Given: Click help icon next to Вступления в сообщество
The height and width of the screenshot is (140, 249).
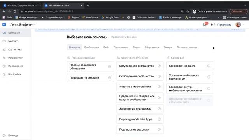Looking at the screenshot, I should [x=159, y=66].
